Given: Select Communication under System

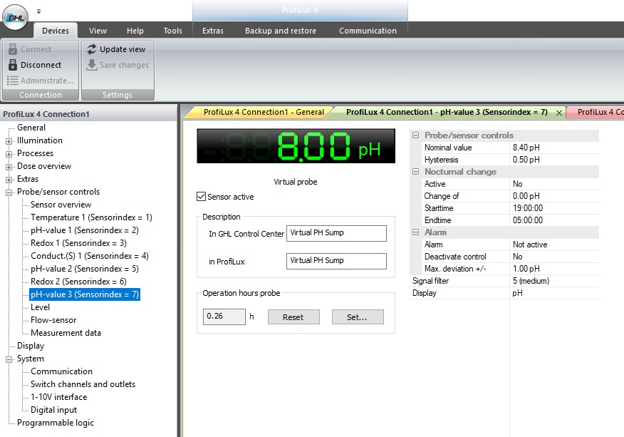Looking at the screenshot, I should click(x=62, y=371).
